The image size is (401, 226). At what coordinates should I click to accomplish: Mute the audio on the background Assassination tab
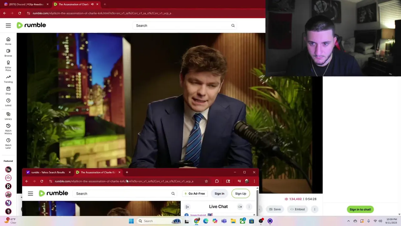point(92,4)
